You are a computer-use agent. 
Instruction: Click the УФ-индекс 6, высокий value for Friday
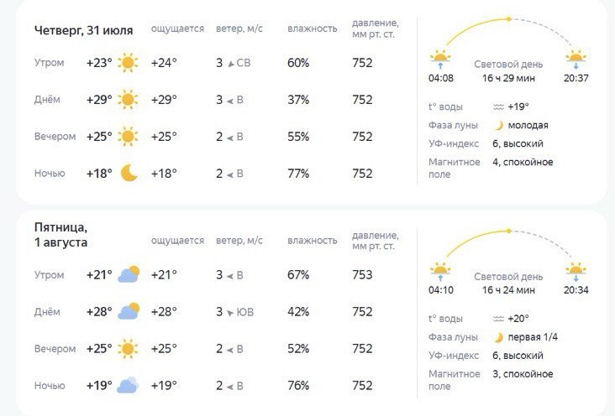coord(518,356)
